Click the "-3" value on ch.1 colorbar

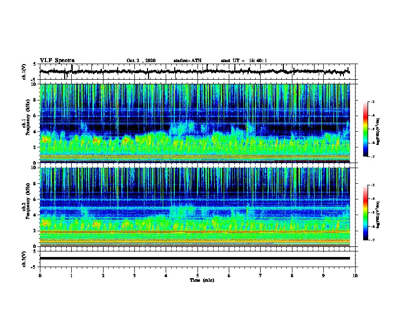tap(372, 102)
